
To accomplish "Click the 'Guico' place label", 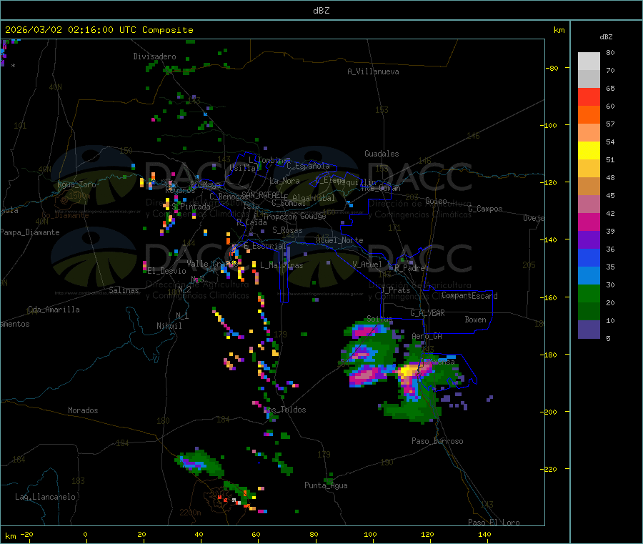I will tap(436, 202).
